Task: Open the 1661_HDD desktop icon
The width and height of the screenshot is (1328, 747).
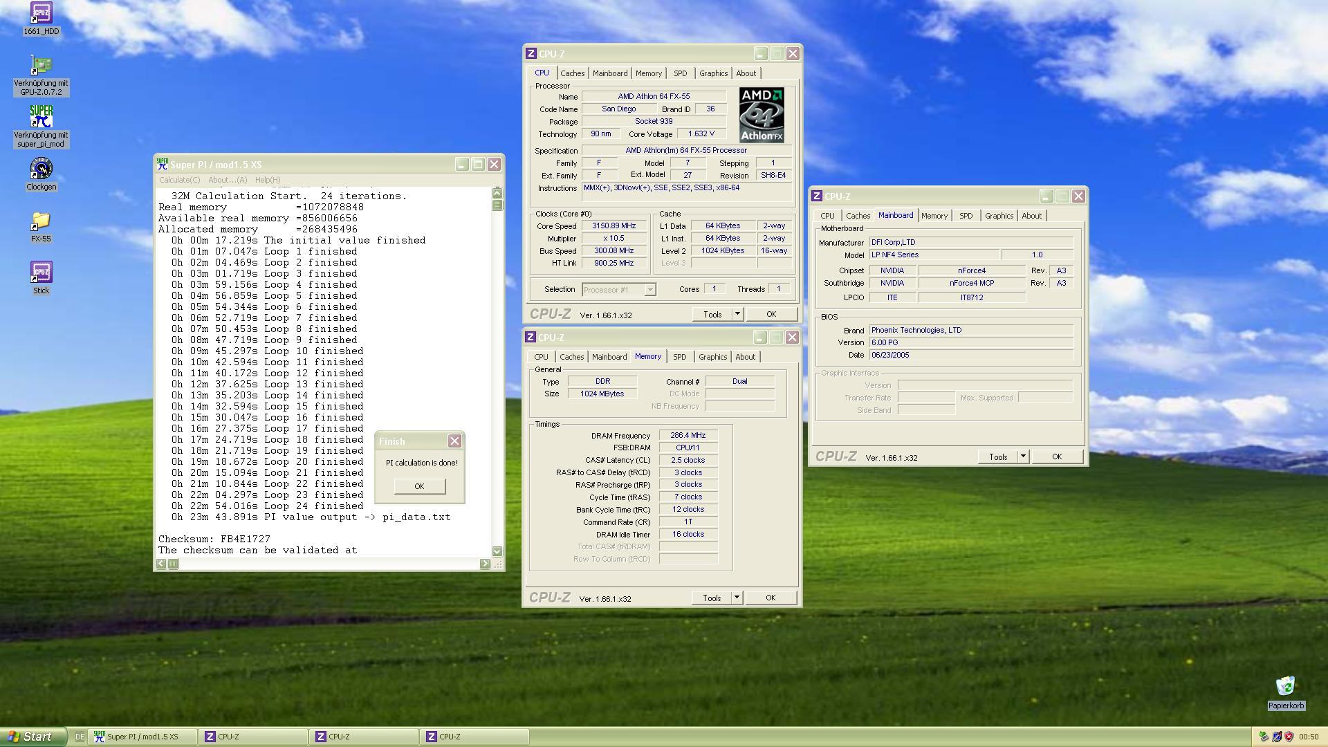Action: [41, 12]
